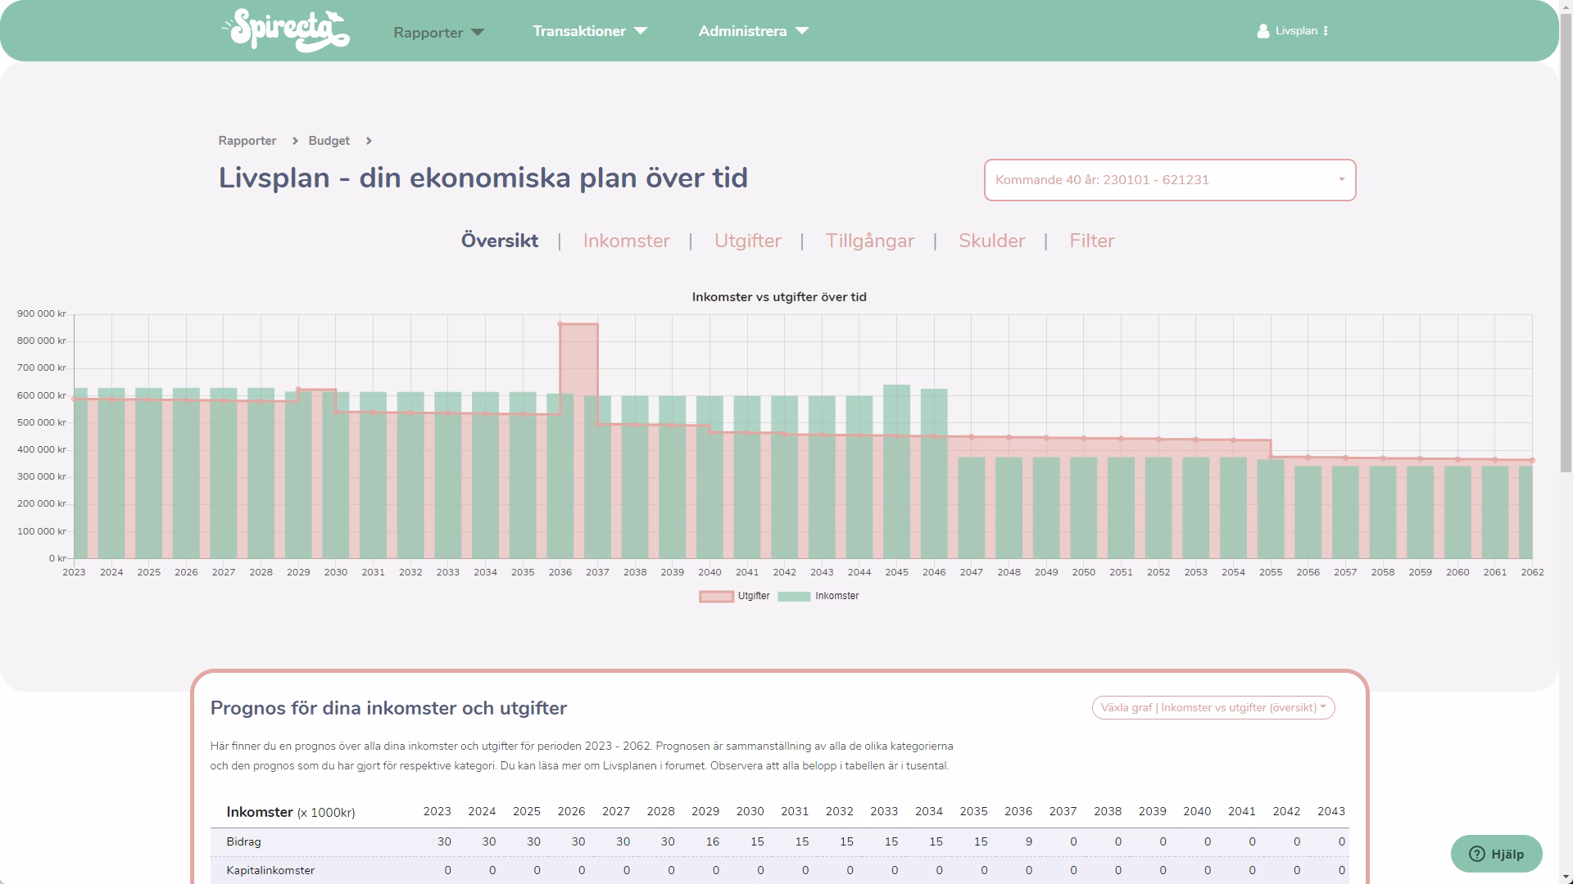
Task: Click the Spirecta logo
Action: [286, 31]
